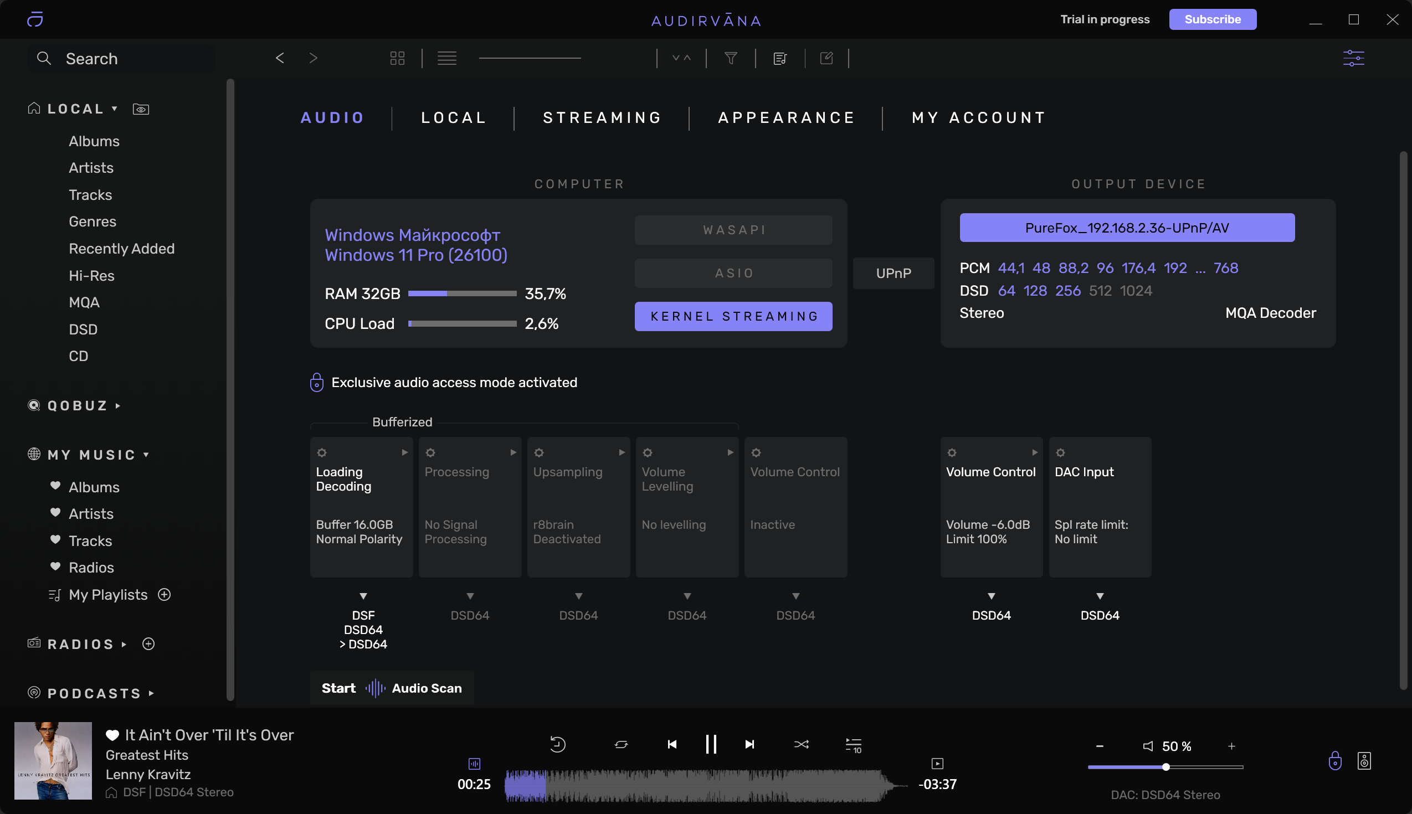Add a new playlist plus icon
Screen dimensions: 1412x814
coord(164,594)
